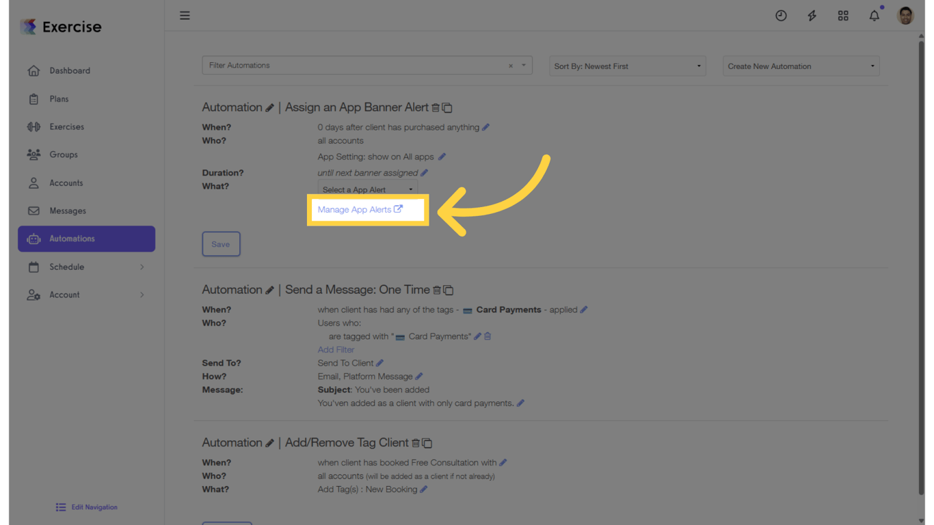Edit the message body about card payments
Screen dimensions: 934x525
[520, 403]
